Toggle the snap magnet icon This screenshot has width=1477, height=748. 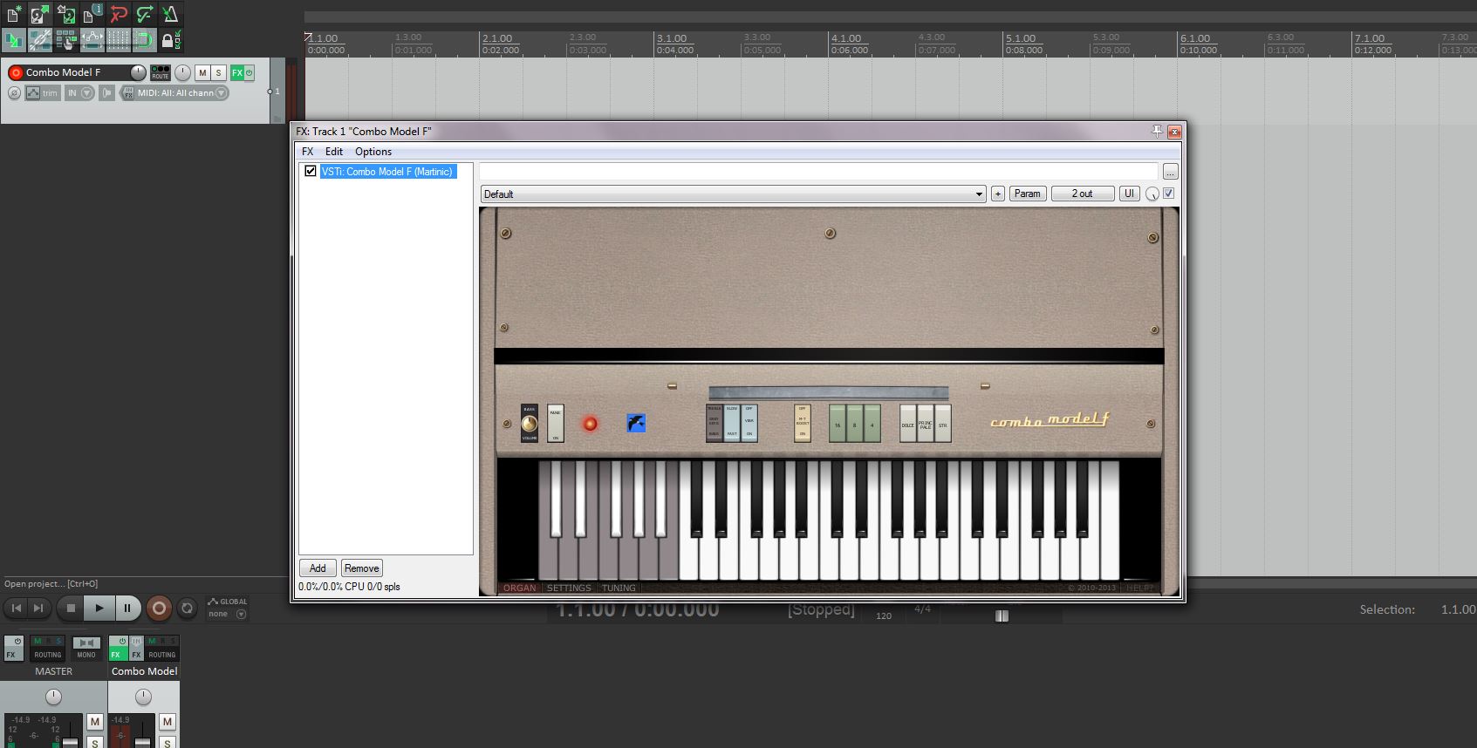[x=144, y=39]
